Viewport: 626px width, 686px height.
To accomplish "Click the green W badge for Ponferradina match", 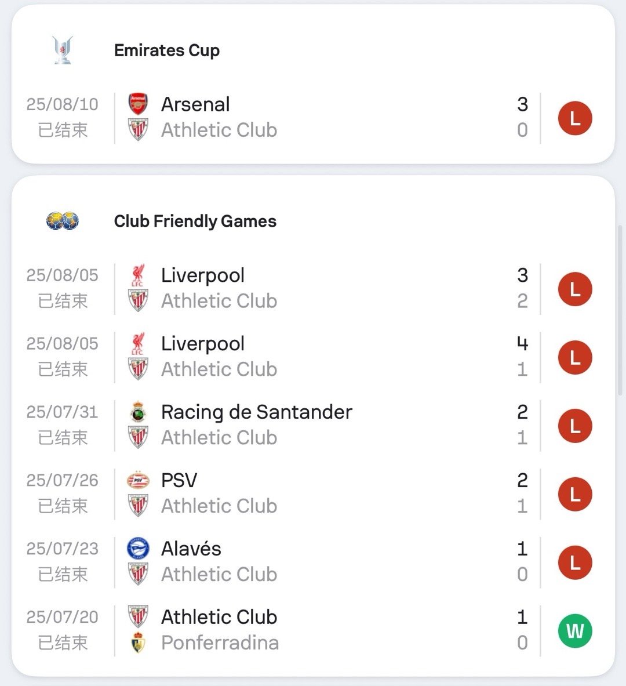I will pyautogui.click(x=575, y=630).
